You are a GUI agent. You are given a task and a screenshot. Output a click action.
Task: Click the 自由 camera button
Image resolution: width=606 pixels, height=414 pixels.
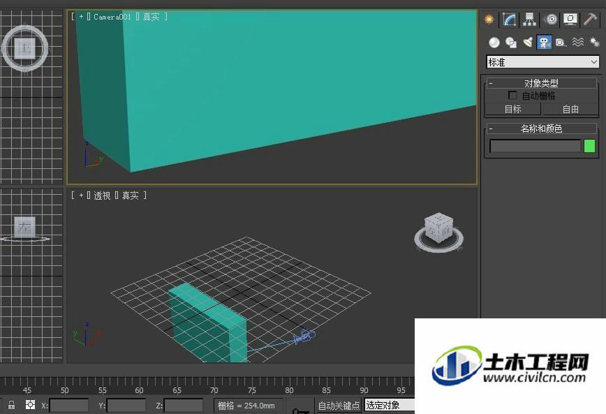[570, 110]
